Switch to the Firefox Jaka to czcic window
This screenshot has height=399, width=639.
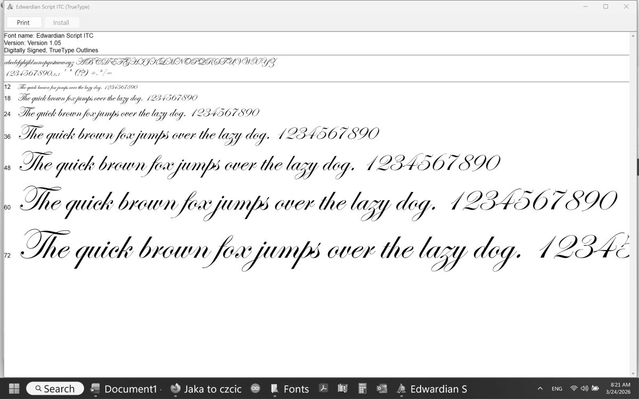click(206, 388)
